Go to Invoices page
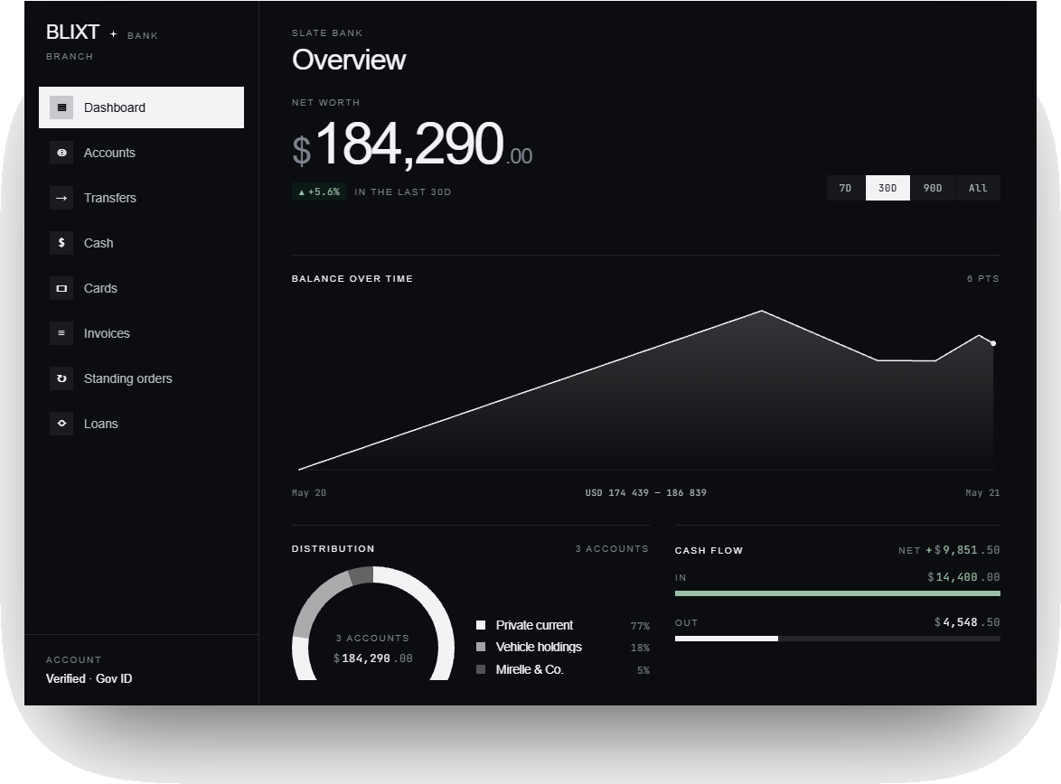 [x=141, y=333]
